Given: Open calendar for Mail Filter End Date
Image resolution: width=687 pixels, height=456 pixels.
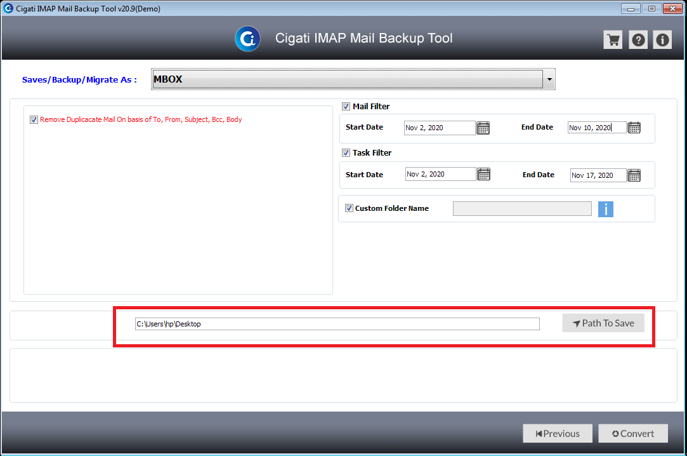Looking at the screenshot, I should tap(634, 128).
